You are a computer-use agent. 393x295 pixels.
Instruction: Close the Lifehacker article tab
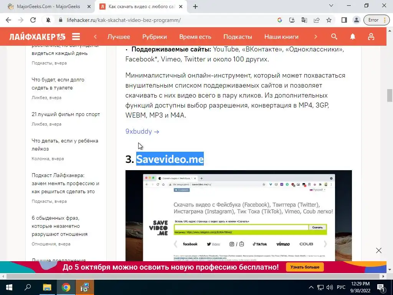point(181,7)
